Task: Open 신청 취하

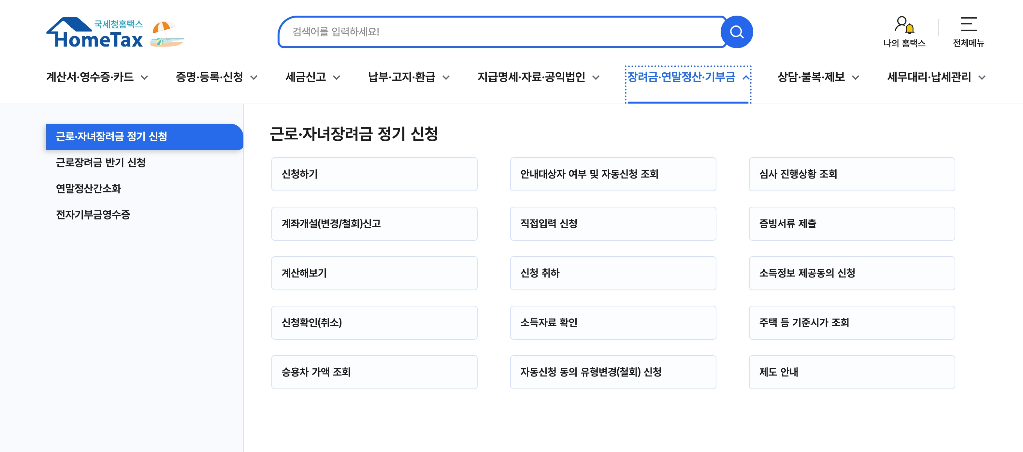Action: click(x=613, y=273)
